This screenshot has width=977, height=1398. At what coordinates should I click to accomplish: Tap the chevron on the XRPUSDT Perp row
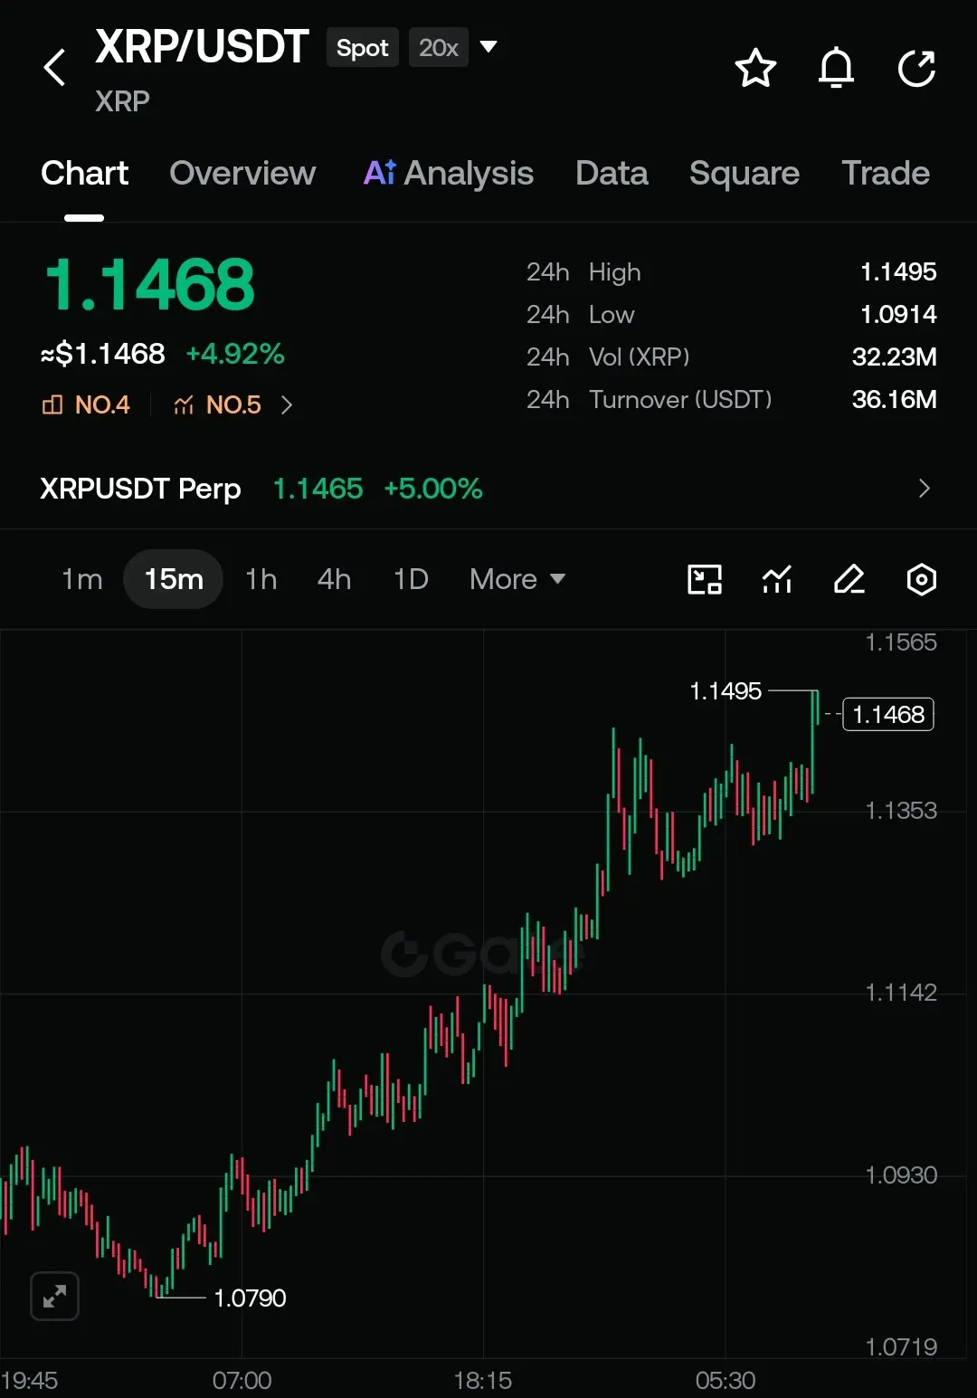(924, 489)
